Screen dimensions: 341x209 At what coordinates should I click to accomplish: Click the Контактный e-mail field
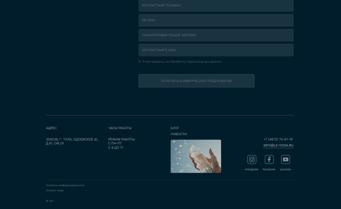tap(216, 50)
